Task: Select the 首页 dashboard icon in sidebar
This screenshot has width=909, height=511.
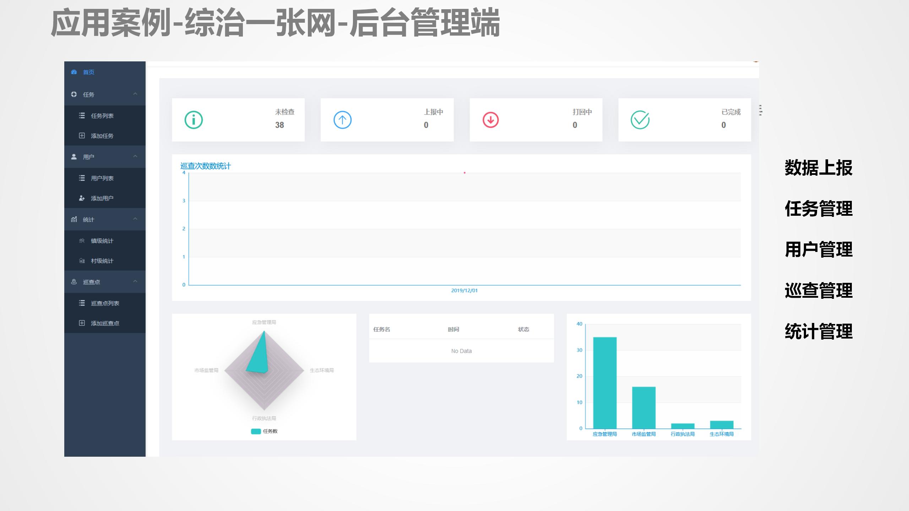Action: click(x=74, y=72)
